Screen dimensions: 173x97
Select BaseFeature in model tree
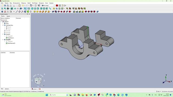coord(11,38)
